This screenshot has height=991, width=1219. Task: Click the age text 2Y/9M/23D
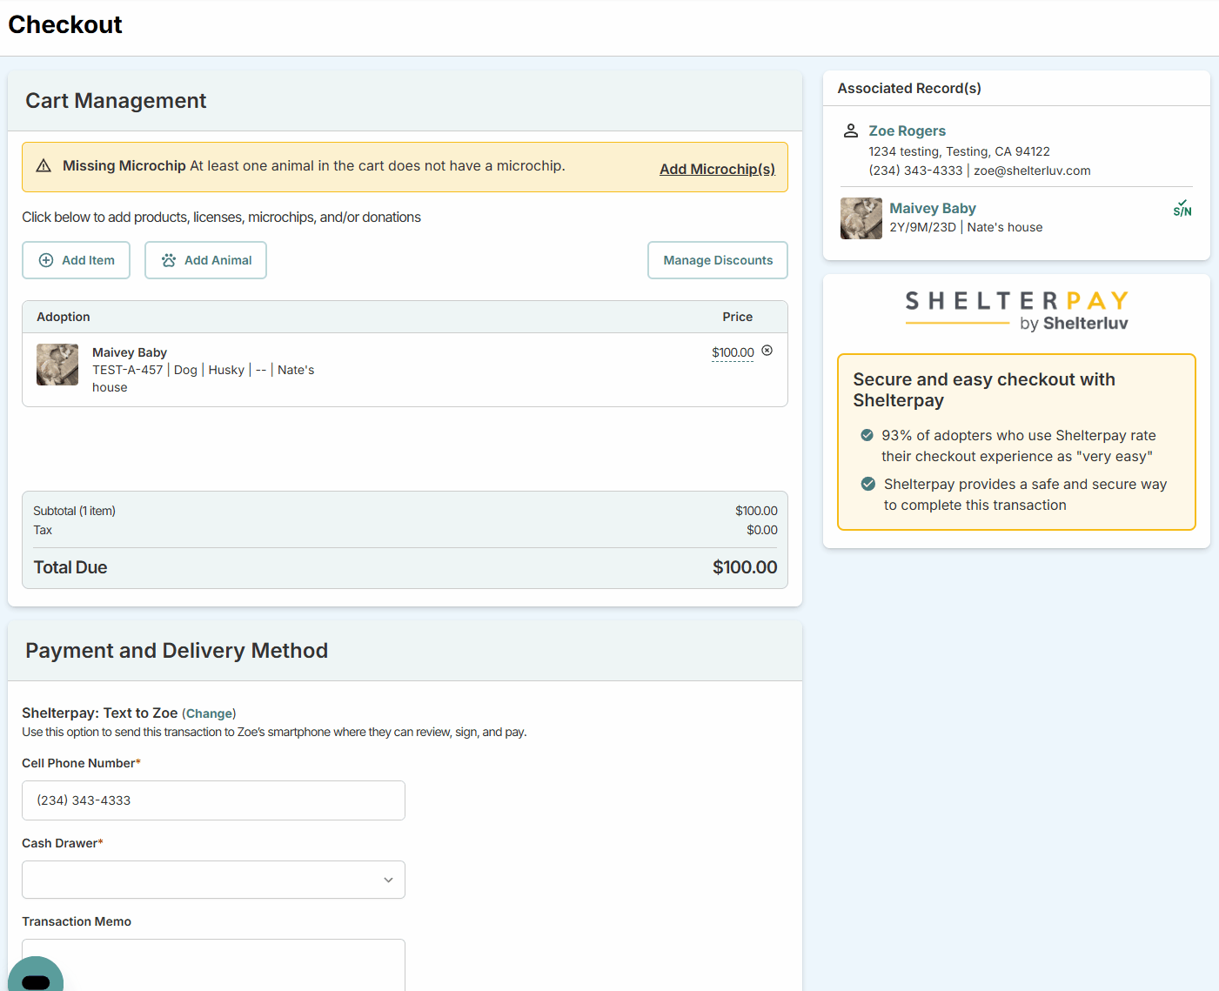coord(922,227)
